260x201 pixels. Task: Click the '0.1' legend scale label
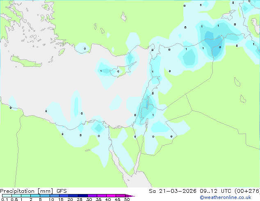[5, 199]
